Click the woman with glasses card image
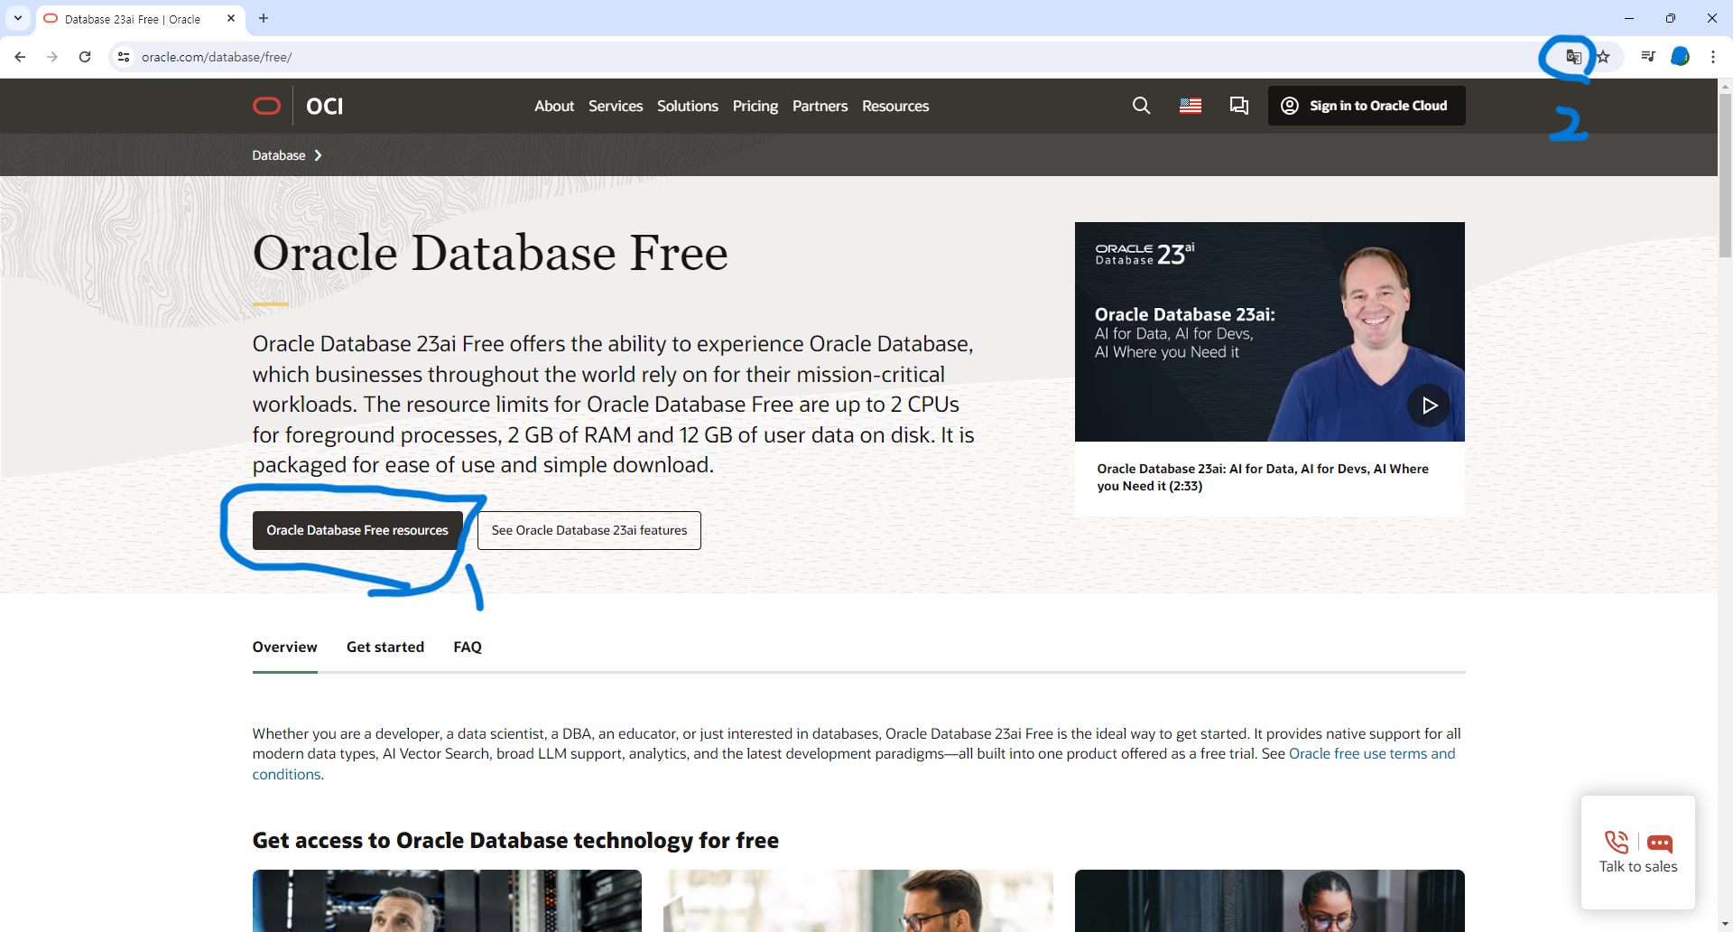1733x932 pixels. tap(1270, 900)
